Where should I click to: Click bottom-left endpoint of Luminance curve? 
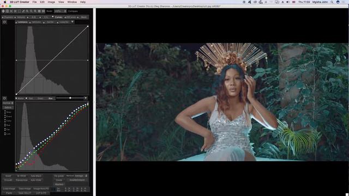(x=16, y=94)
